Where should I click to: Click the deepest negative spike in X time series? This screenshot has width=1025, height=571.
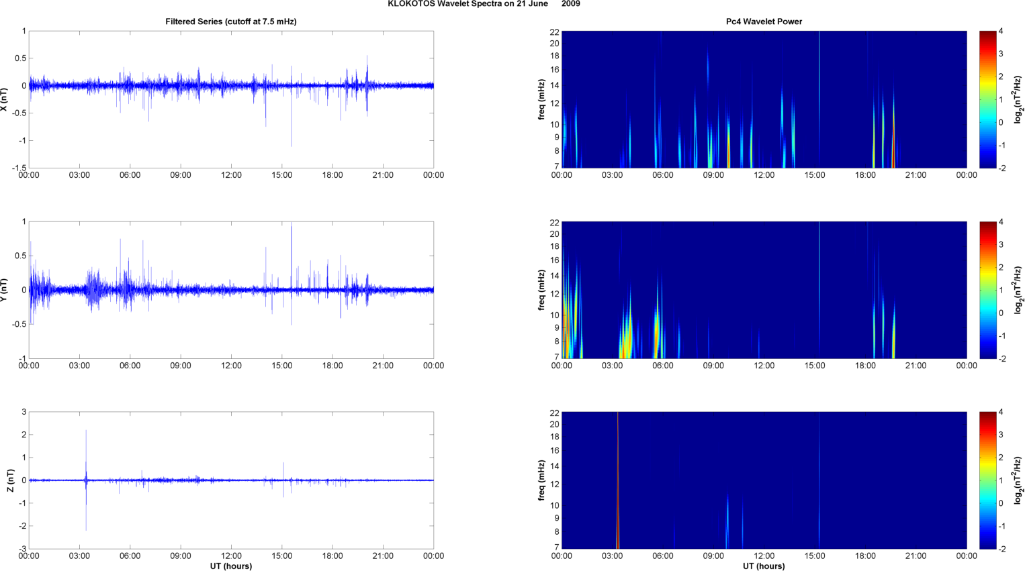coord(292,144)
